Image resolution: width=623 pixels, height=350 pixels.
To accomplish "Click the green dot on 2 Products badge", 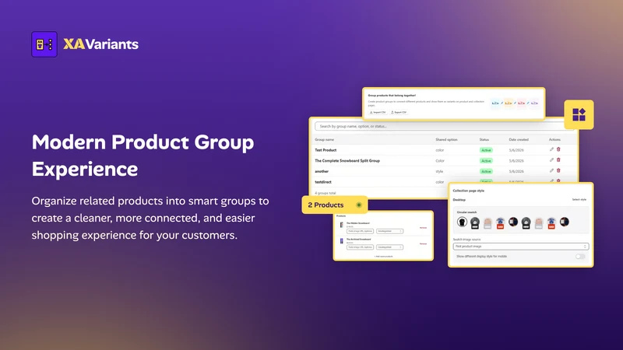I will click(x=359, y=205).
